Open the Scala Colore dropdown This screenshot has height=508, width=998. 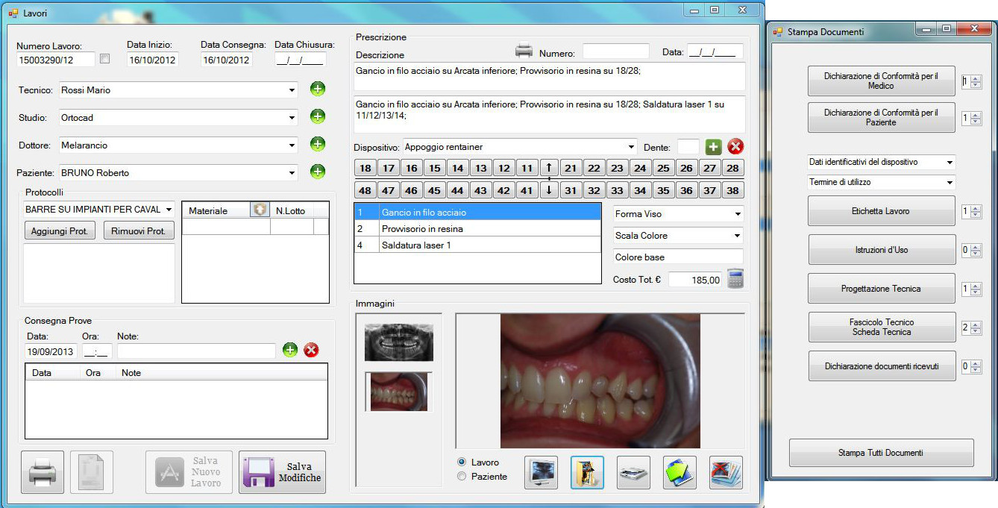(x=738, y=236)
